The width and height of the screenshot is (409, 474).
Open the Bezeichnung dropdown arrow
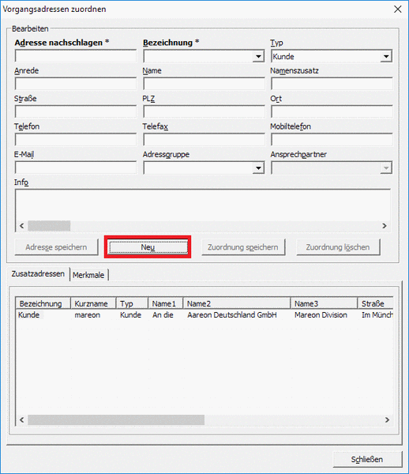(258, 57)
